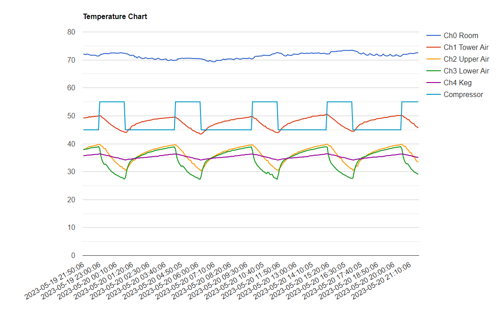Viewport: 498px width, 312px height.
Task: Click the orange Ch2 Upper Air legend line
Action: [434, 59]
